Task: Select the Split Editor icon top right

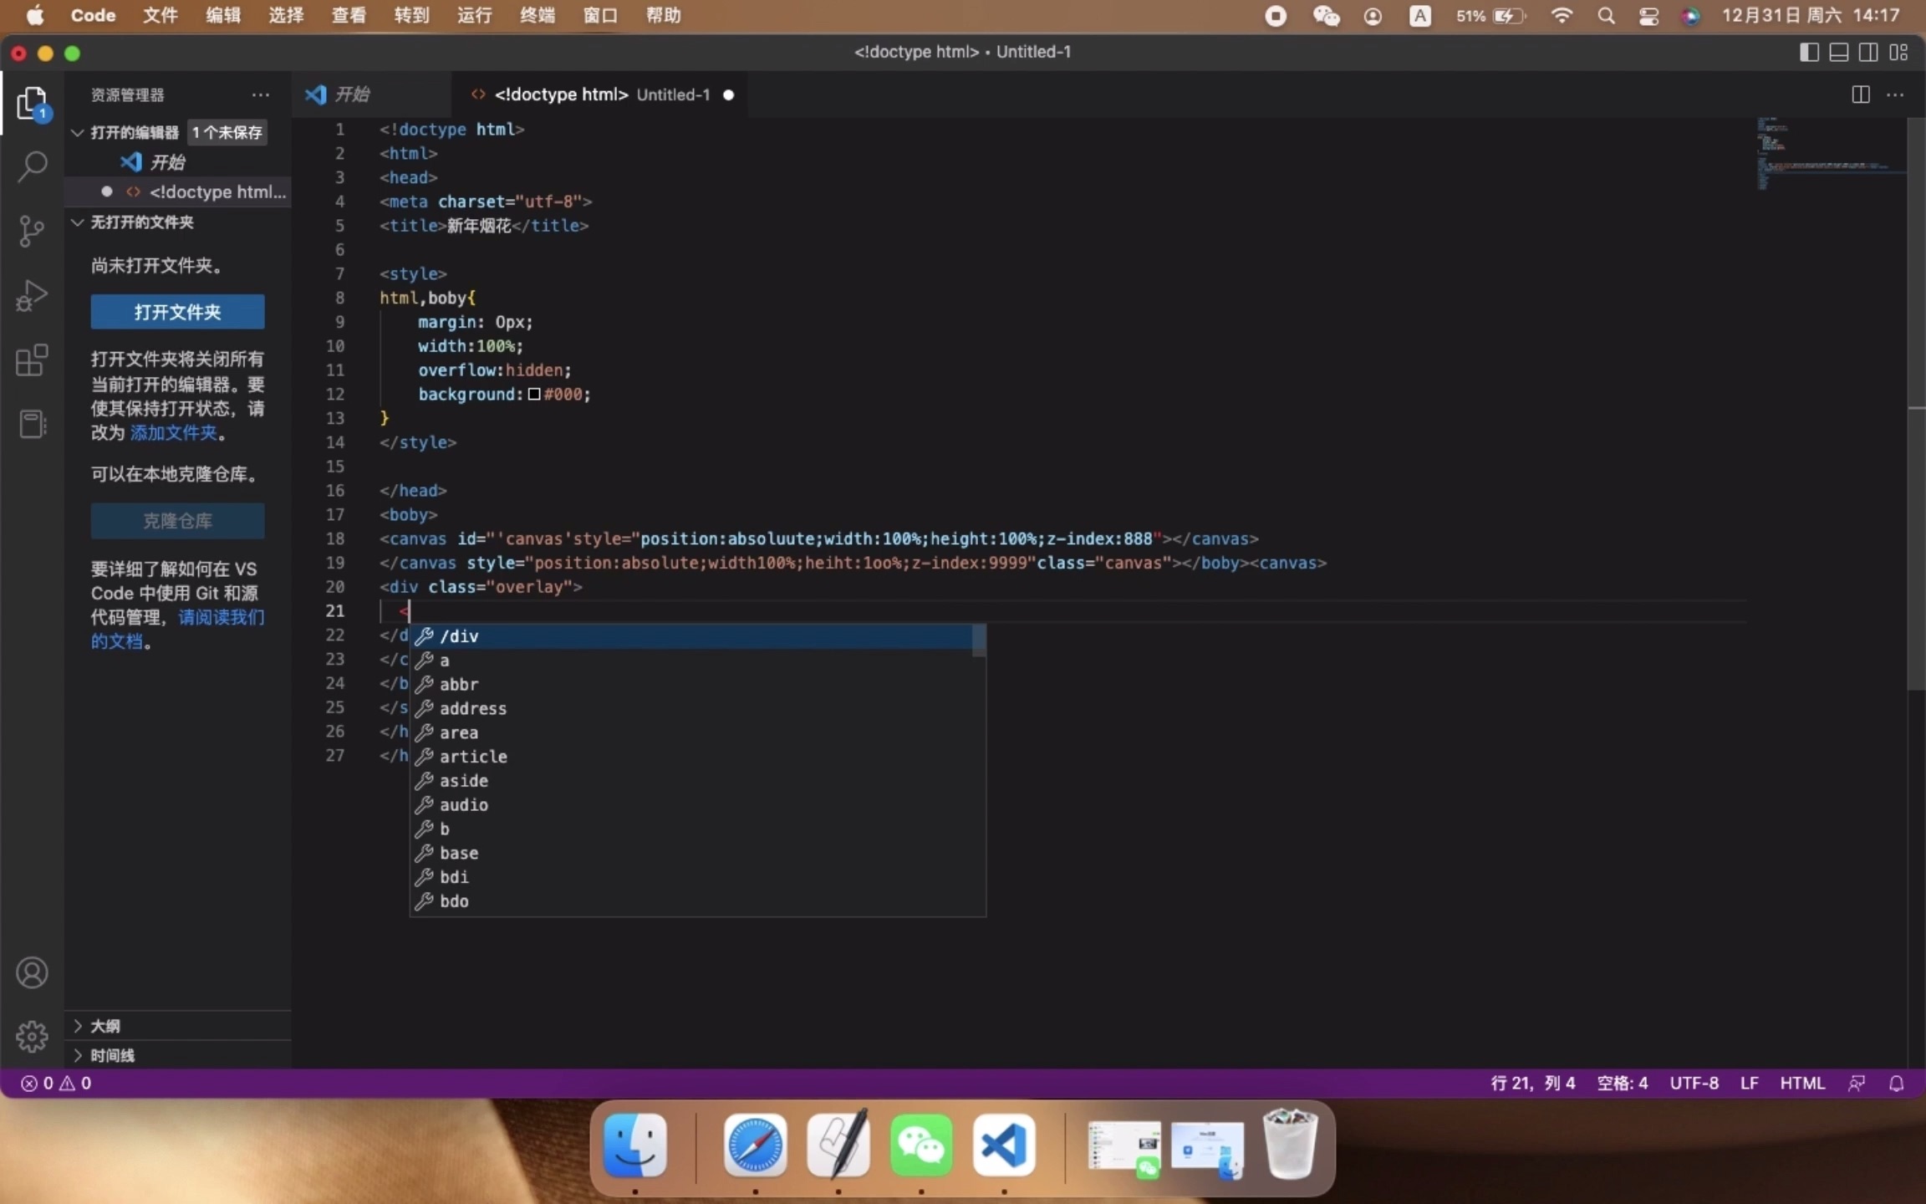Action: [1861, 93]
